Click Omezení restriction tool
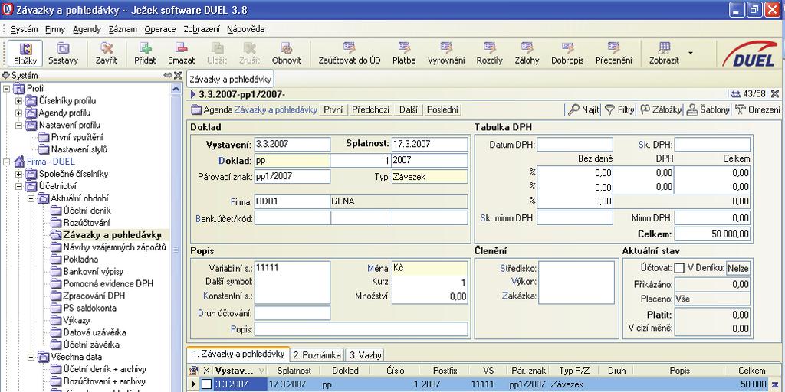 pyautogui.click(x=757, y=110)
